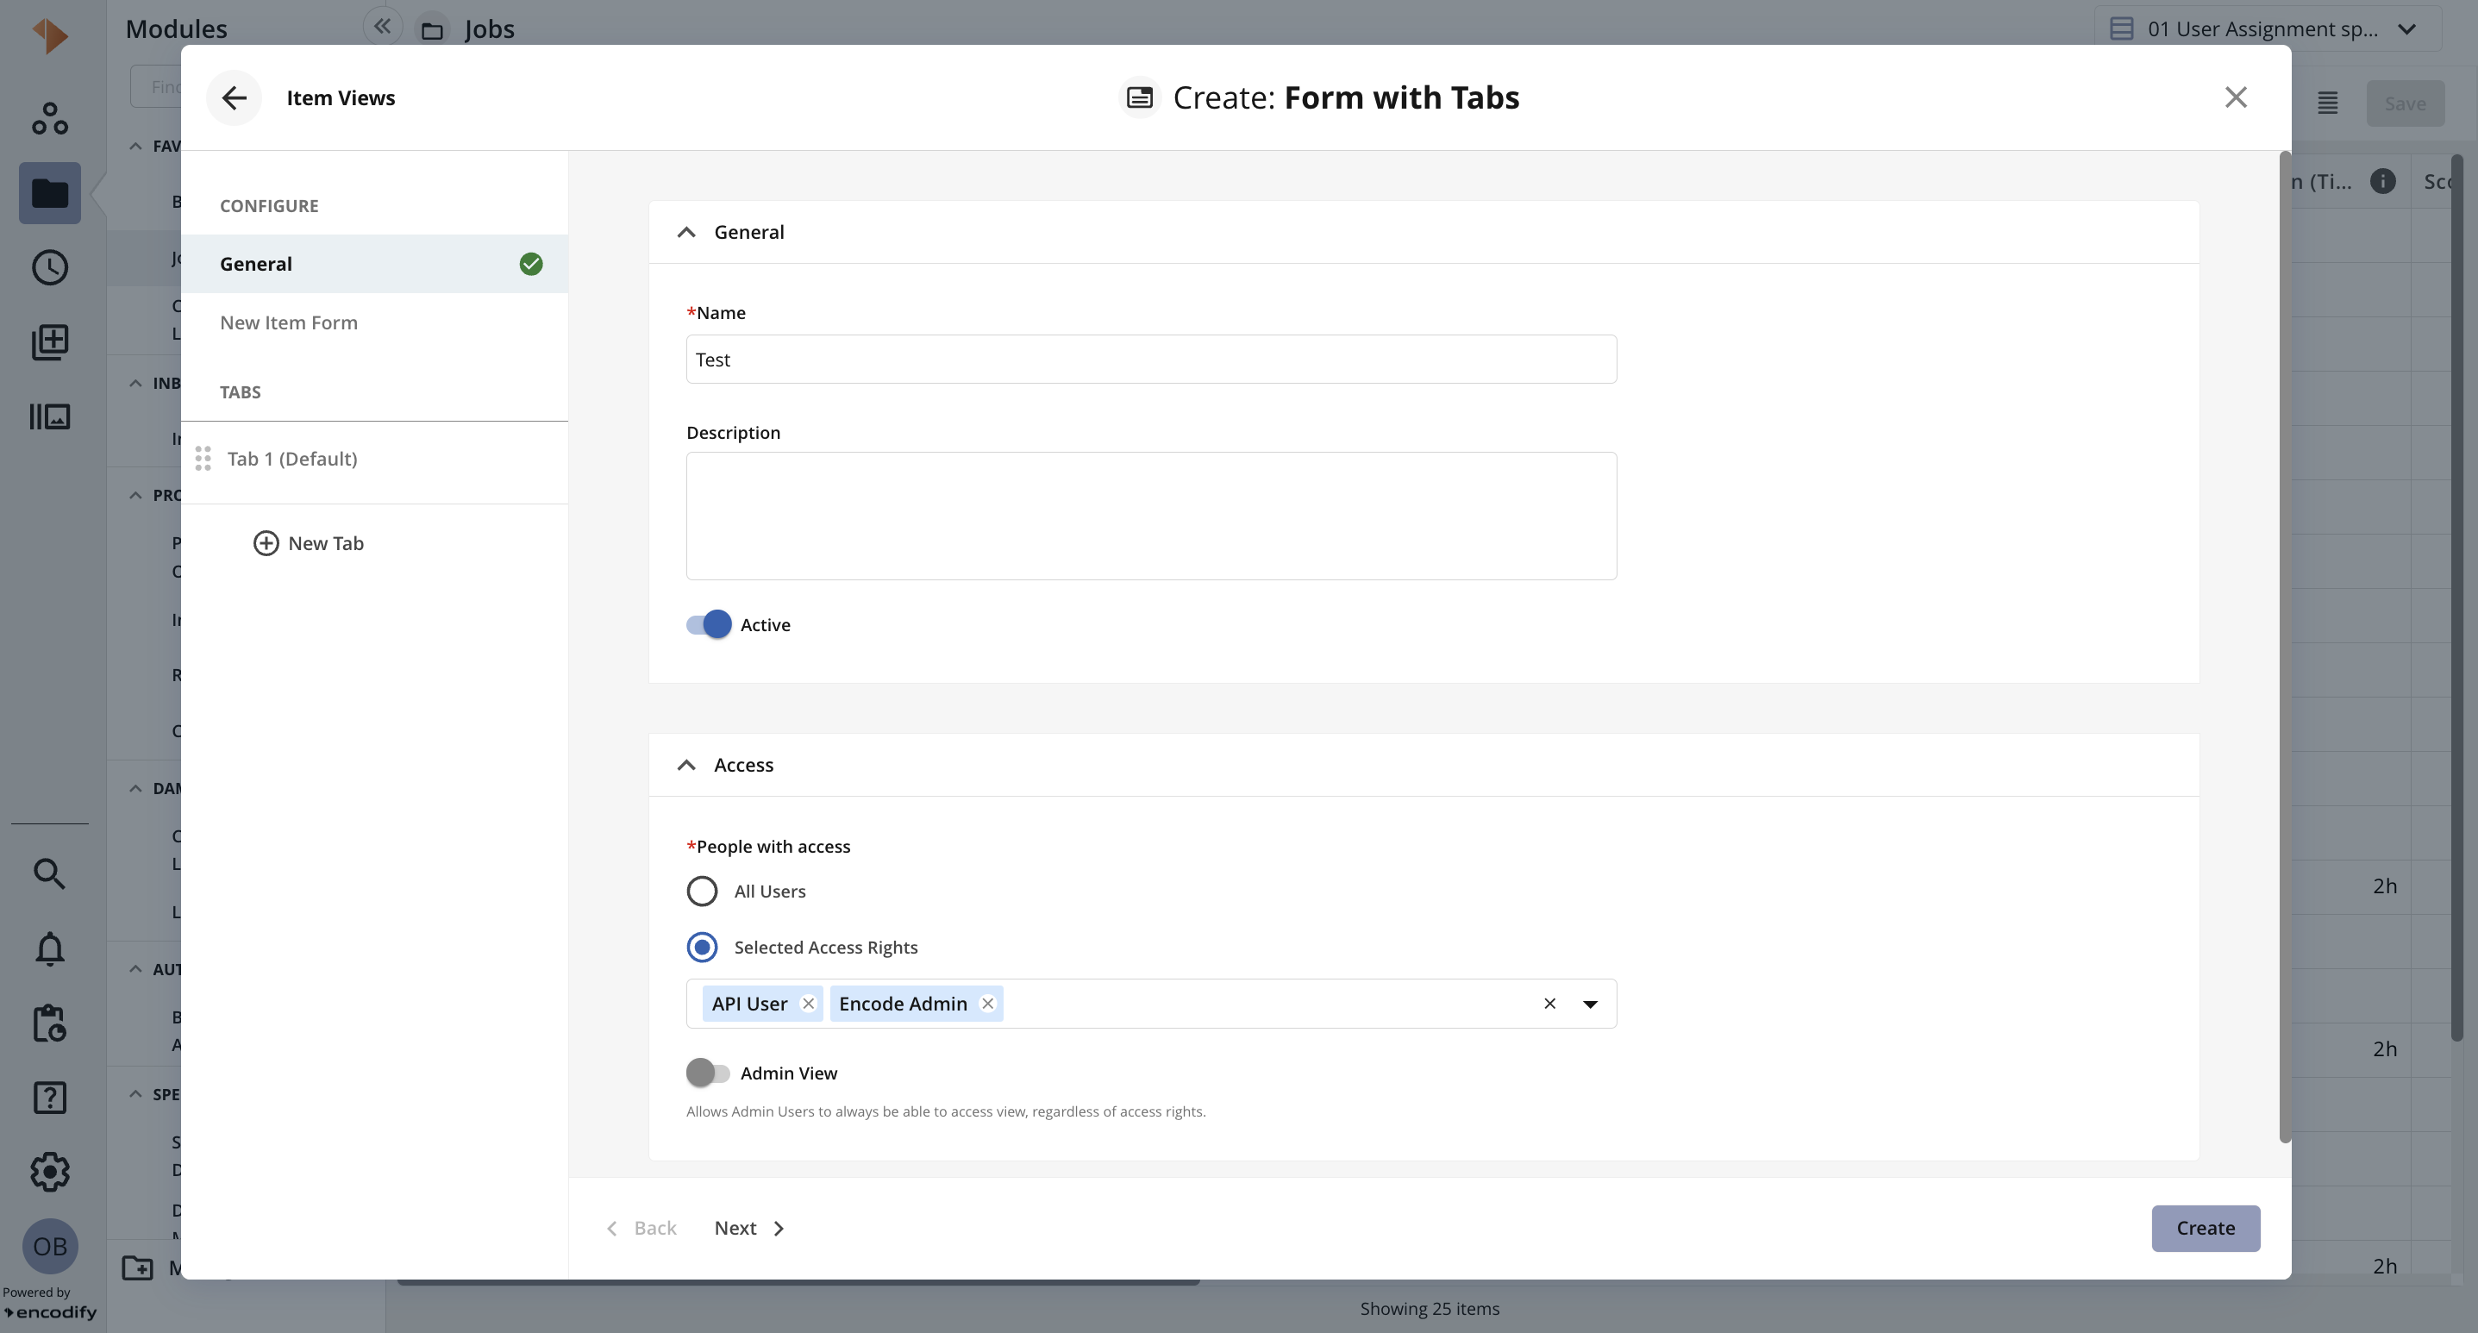The image size is (2478, 1333).
Task: Click the Name input field
Action: [x=1151, y=359]
